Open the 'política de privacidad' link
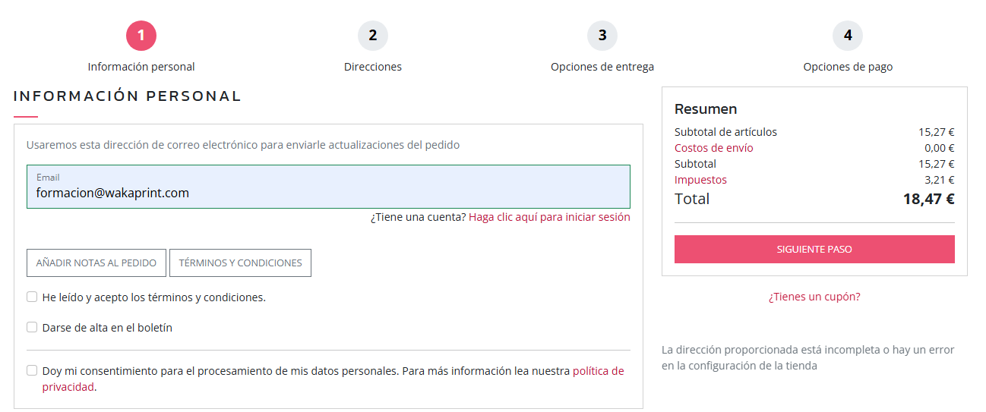986x412 pixels. click(x=598, y=371)
